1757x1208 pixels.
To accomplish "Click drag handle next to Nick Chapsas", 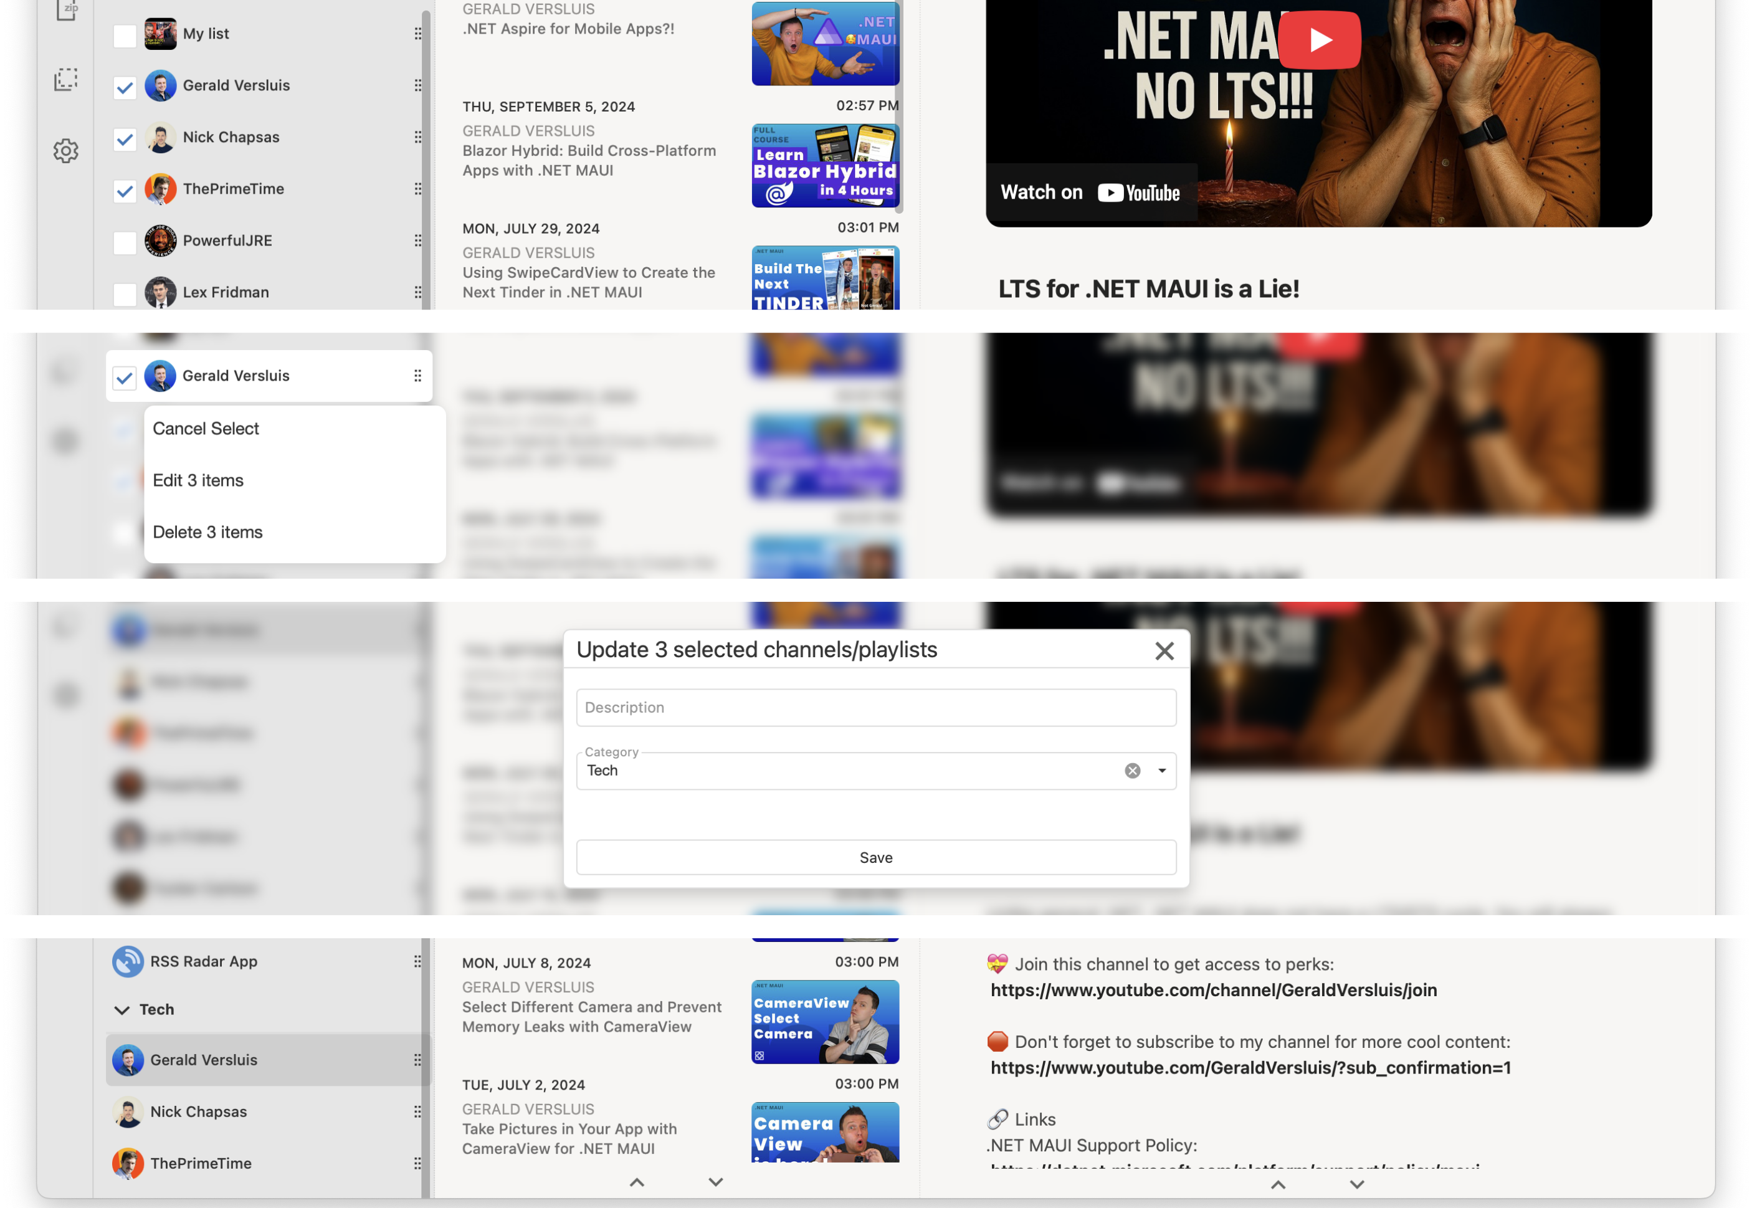I will (x=418, y=137).
